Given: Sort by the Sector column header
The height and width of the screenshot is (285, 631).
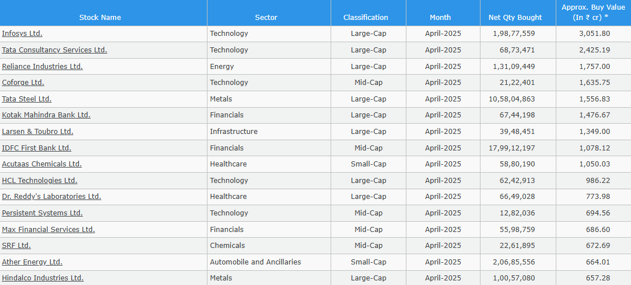Looking at the screenshot, I should [266, 18].
